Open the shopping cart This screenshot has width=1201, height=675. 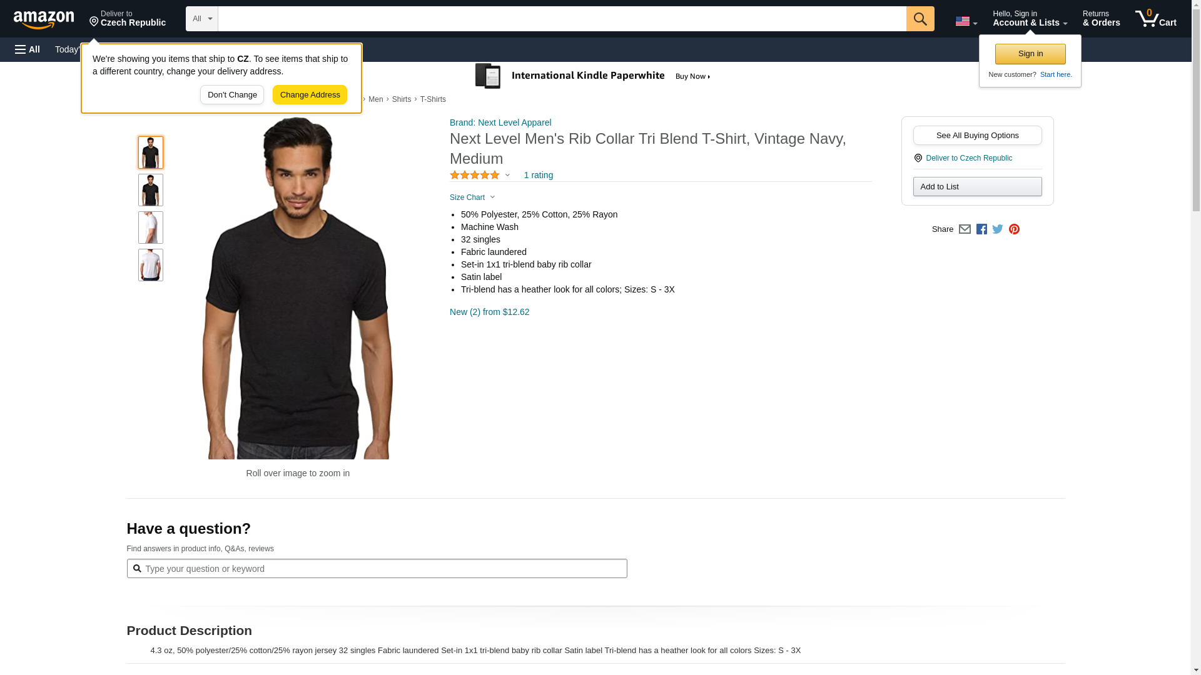pos(1156,19)
